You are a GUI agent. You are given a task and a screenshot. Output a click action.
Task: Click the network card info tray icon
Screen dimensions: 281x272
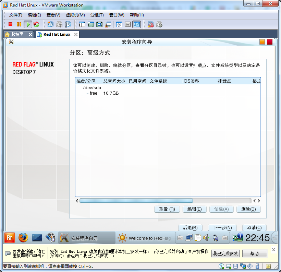(238, 237)
